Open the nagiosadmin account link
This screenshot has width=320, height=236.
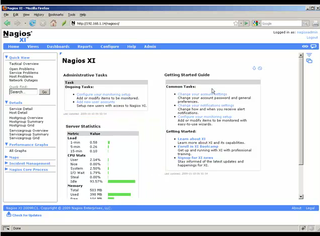(x=307, y=32)
